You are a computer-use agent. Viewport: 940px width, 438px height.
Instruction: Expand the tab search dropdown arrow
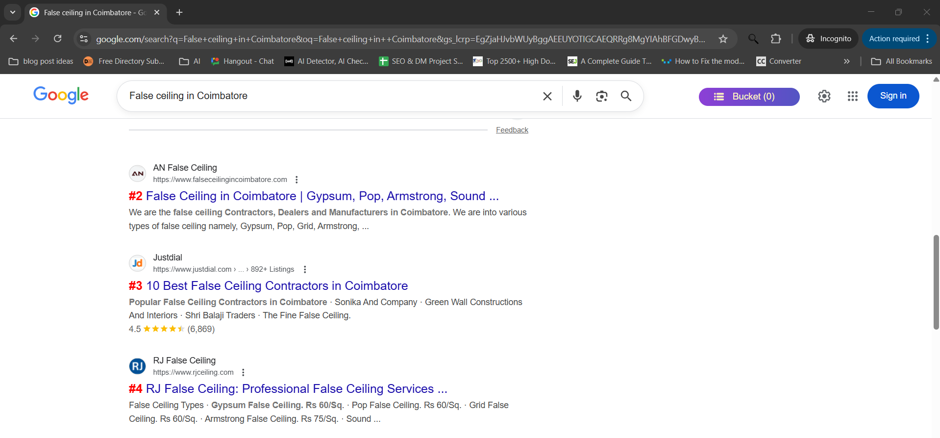tap(13, 12)
